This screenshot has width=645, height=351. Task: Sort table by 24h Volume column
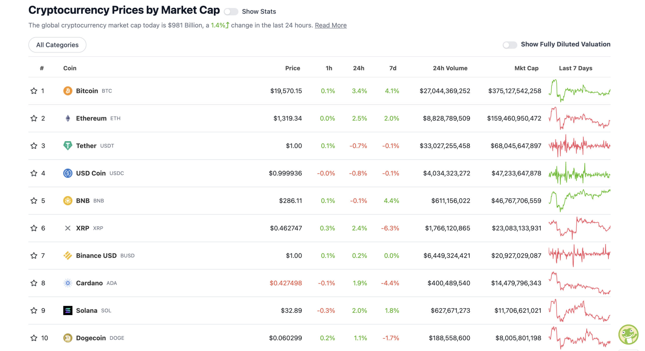[x=450, y=68]
